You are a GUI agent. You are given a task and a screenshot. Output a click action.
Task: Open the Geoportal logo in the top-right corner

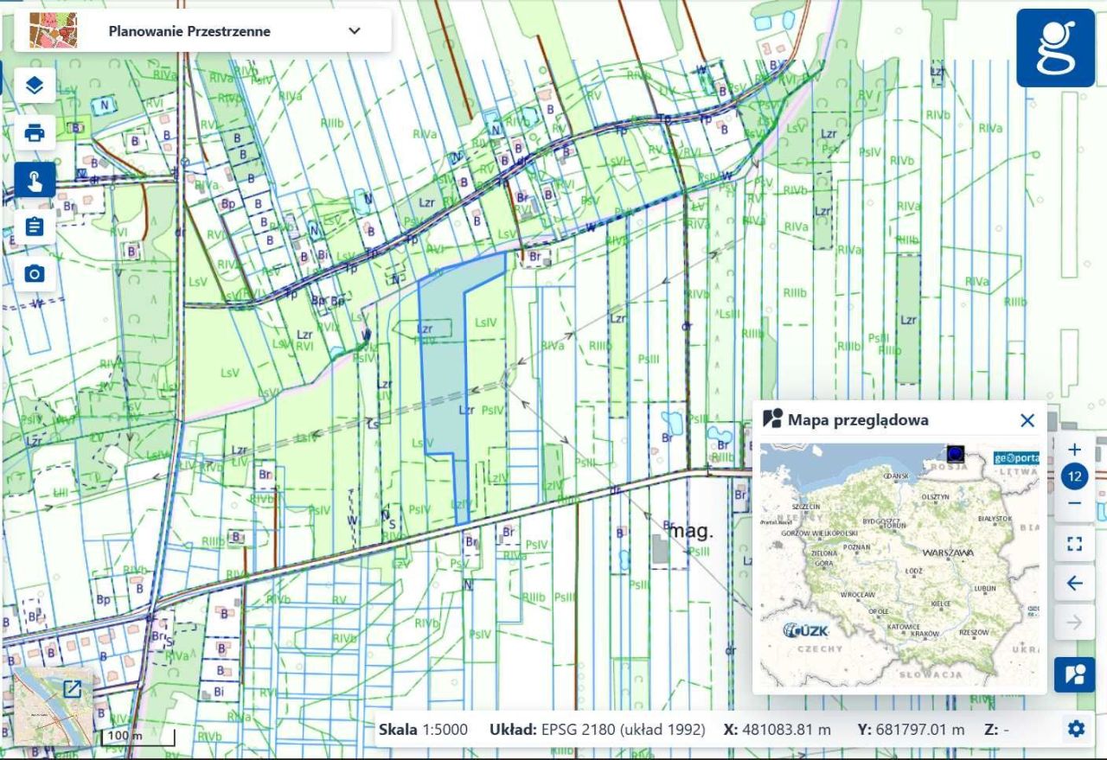click(1056, 48)
